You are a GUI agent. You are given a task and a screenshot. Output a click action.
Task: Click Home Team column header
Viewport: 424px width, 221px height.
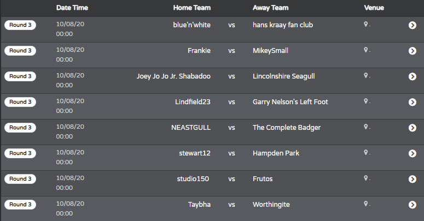point(192,8)
